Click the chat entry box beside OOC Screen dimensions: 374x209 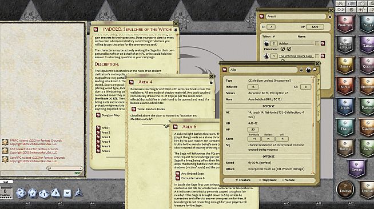[37, 173]
